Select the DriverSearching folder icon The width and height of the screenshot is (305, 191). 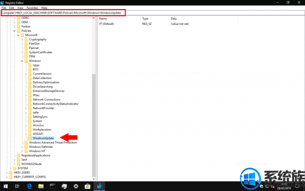[30, 86]
